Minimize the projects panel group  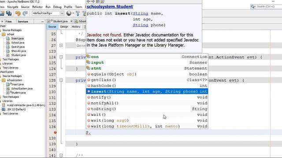pos(42,22)
